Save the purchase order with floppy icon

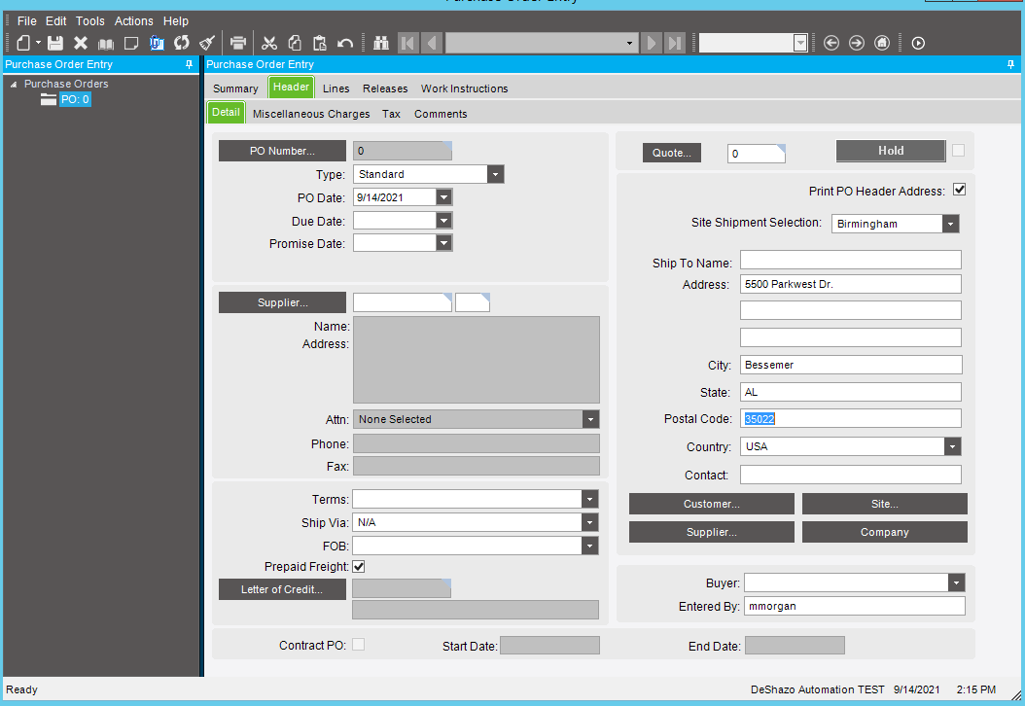tap(55, 43)
